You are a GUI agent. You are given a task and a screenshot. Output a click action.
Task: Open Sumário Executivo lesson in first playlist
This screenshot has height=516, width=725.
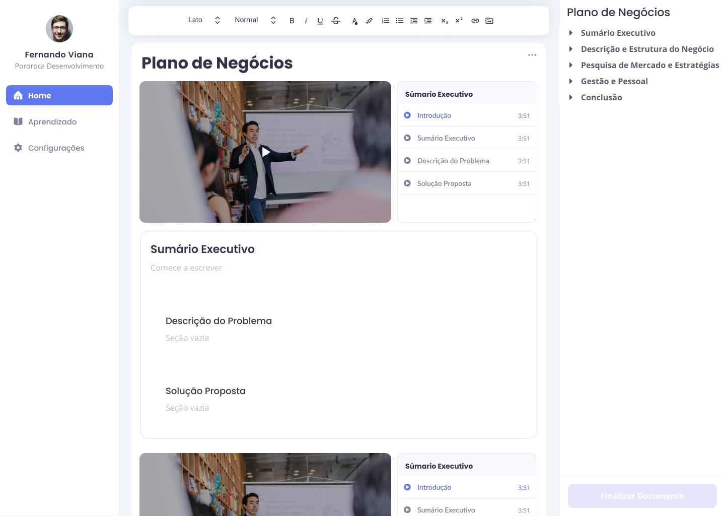pyautogui.click(x=467, y=138)
